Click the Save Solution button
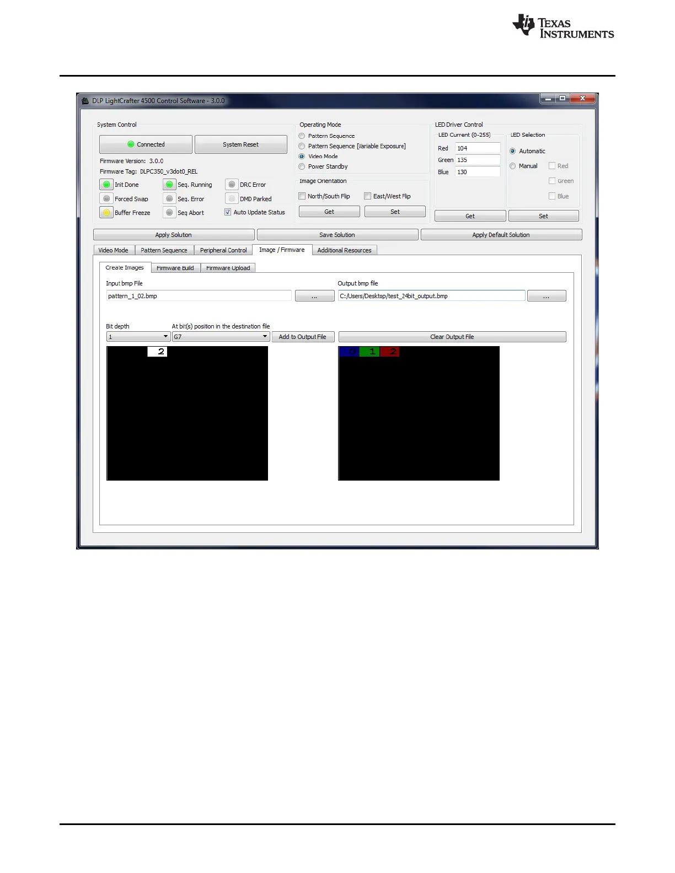The image size is (675, 873). pyautogui.click(x=337, y=235)
